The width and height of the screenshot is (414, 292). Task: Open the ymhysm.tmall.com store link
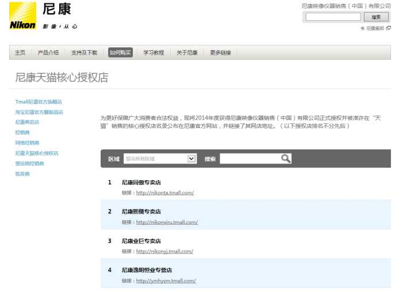[166, 281]
